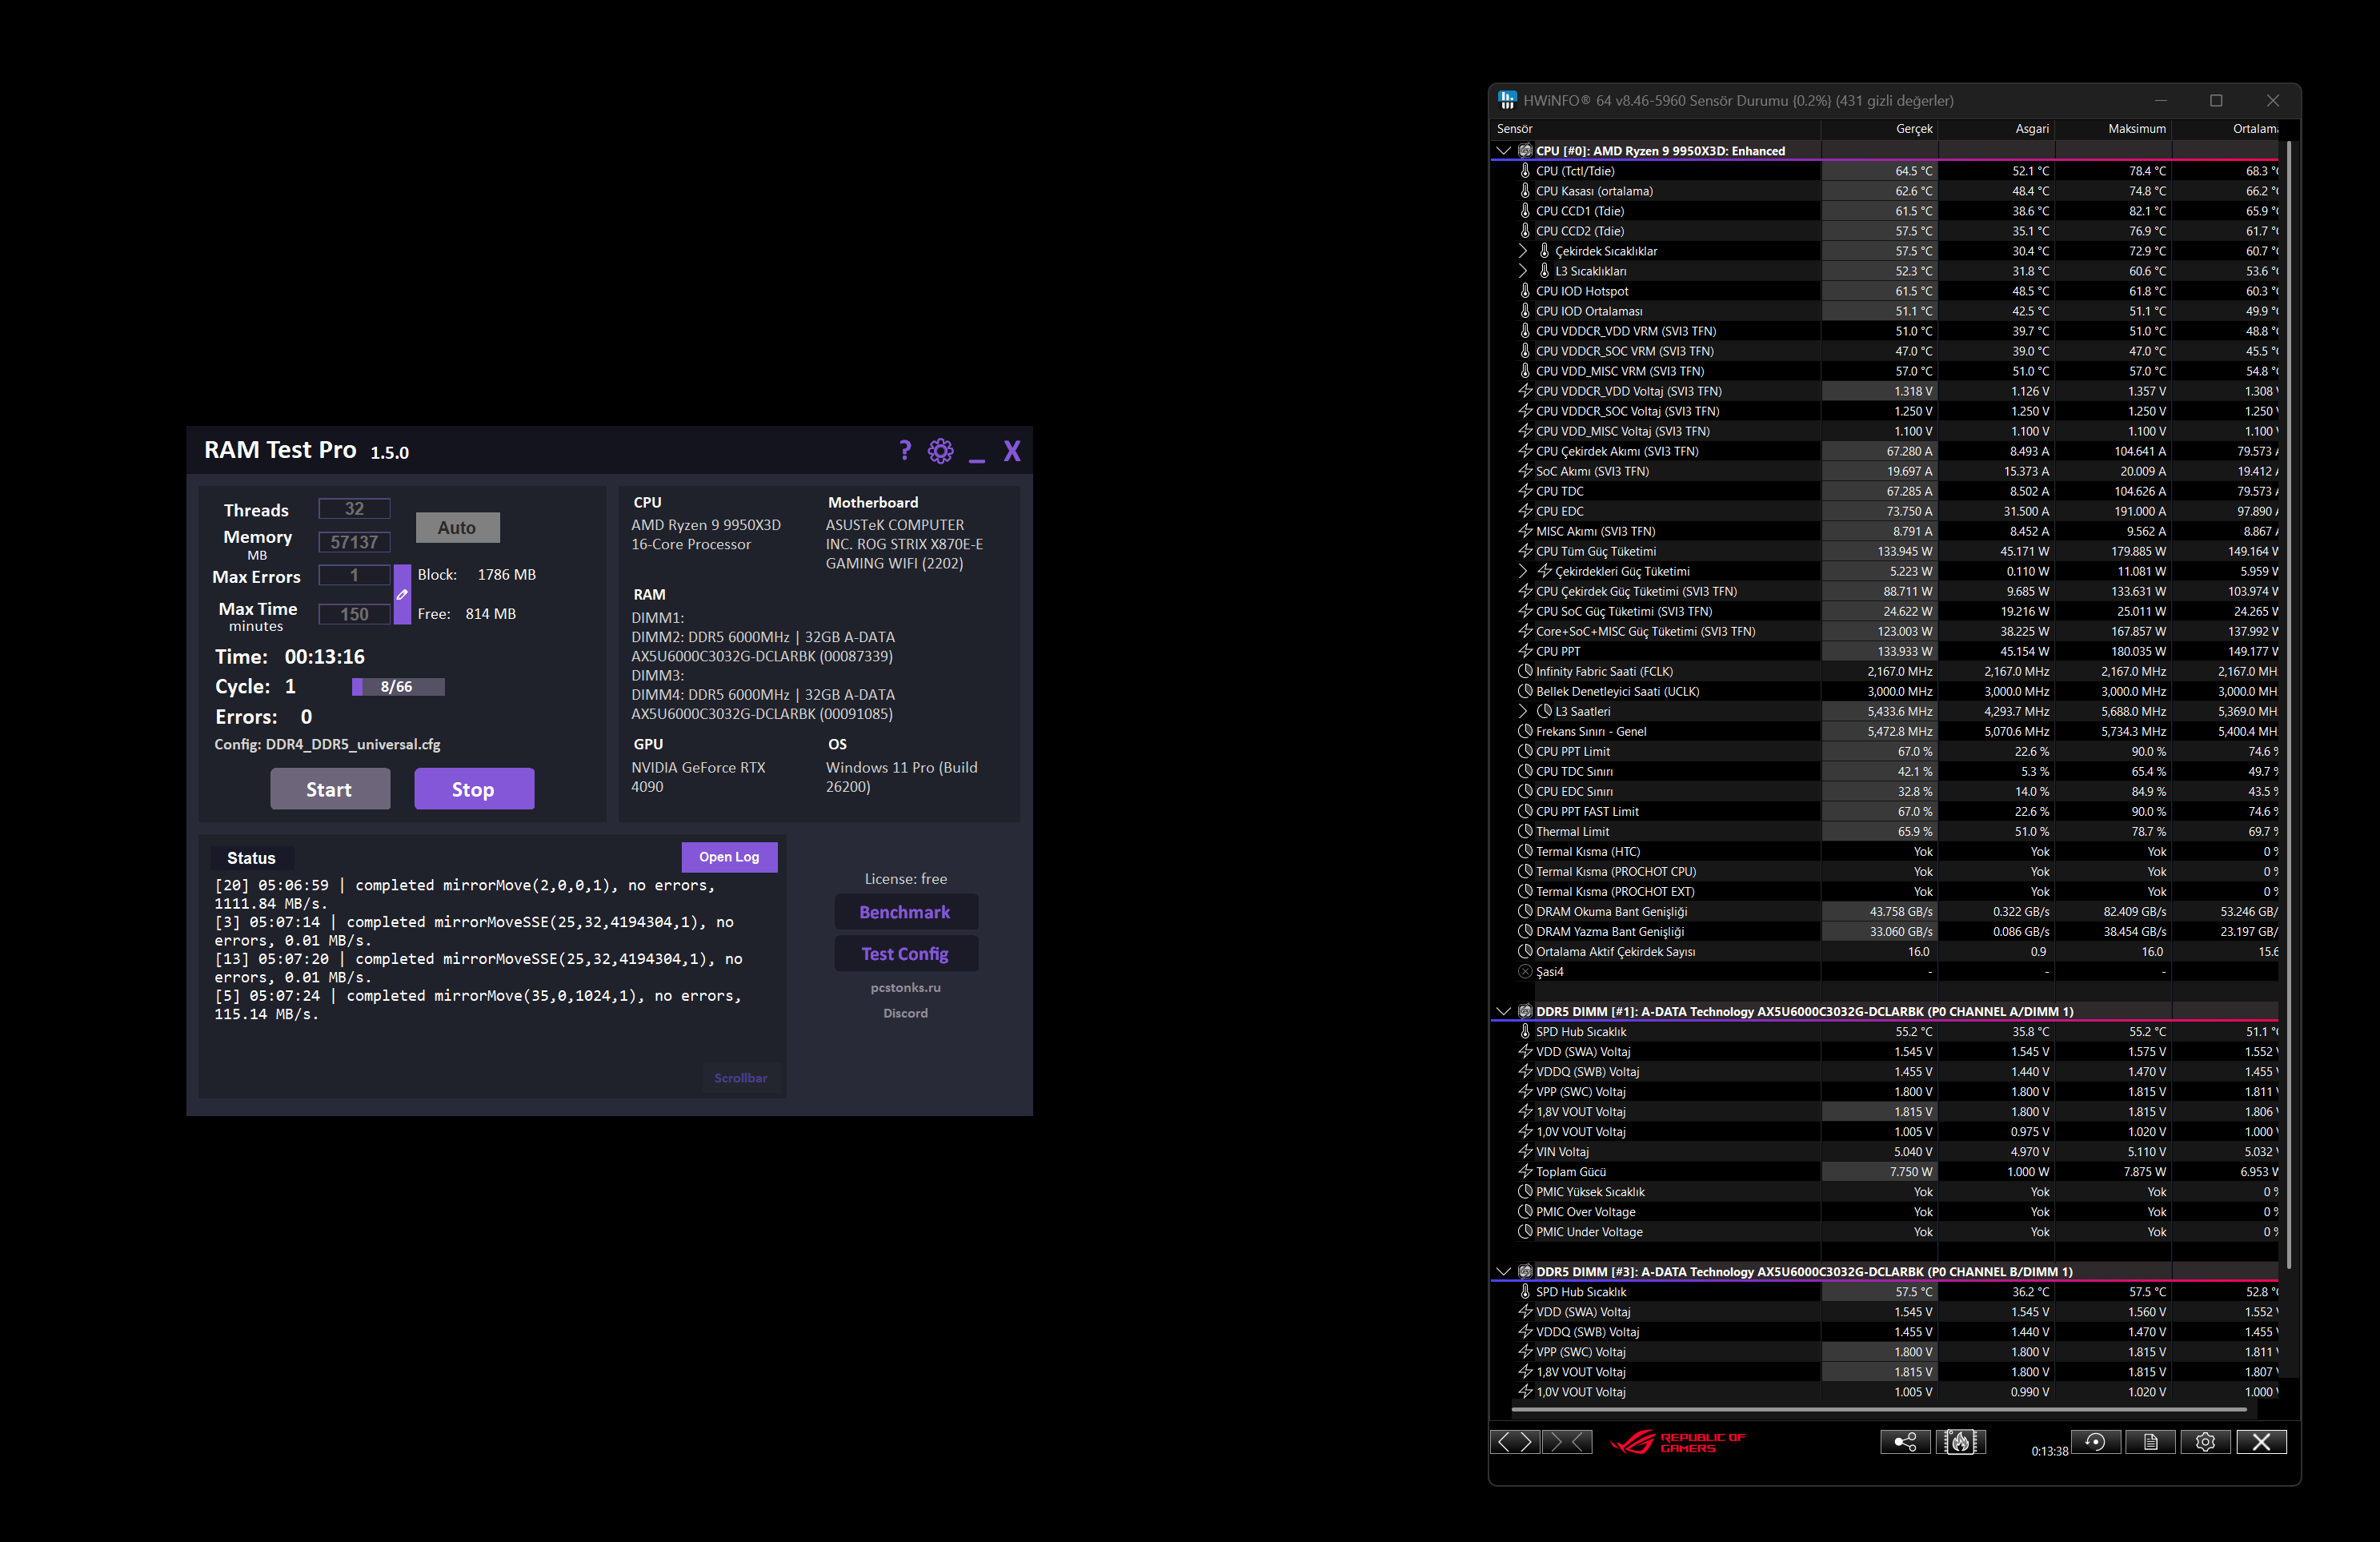Click the Asgari column header
This screenshot has width=2380, height=1542.
click(1996, 129)
